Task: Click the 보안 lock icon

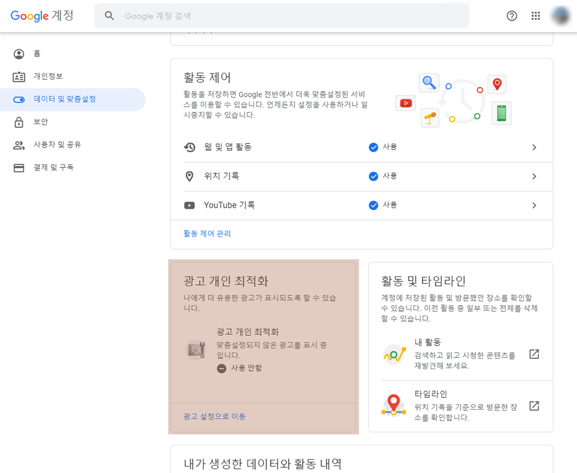Action: click(19, 122)
